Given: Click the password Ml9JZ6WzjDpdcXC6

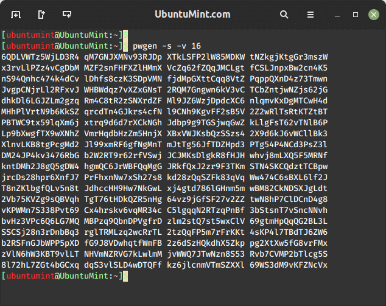Looking at the screenshot, I should pyautogui.click(x=206, y=101).
